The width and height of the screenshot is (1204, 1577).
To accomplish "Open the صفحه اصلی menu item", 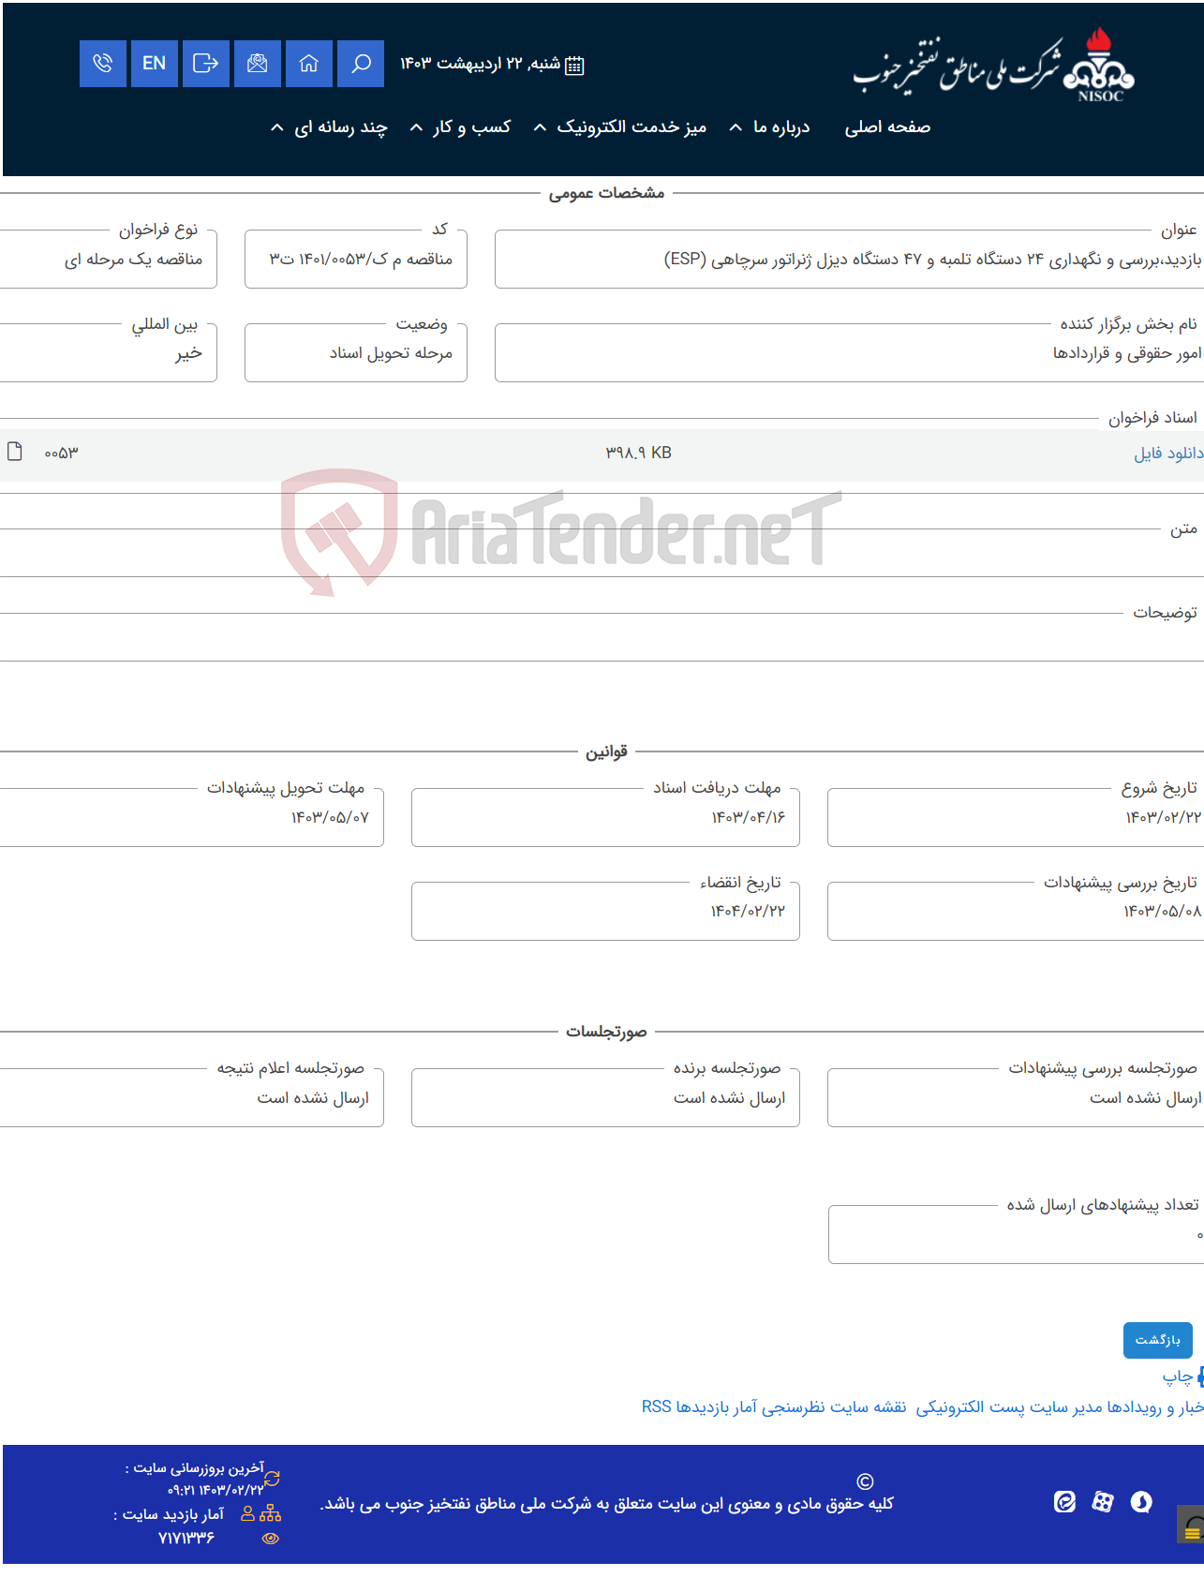I will (x=887, y=127).
